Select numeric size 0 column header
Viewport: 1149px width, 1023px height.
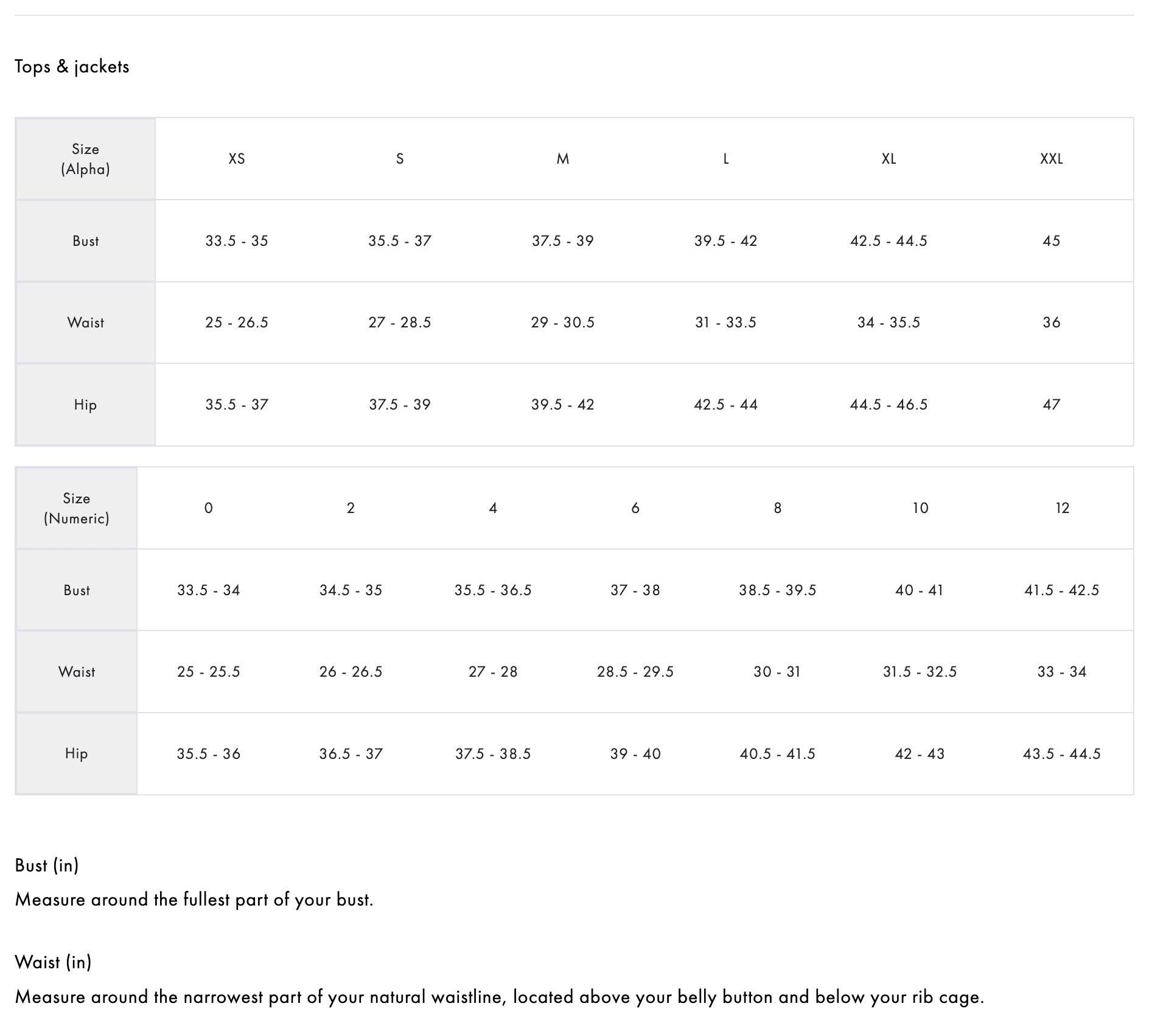209,508
